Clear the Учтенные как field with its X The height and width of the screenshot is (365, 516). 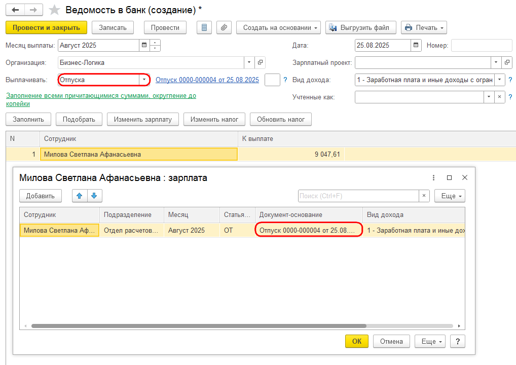pyautogui.click(x=500, y=97)
